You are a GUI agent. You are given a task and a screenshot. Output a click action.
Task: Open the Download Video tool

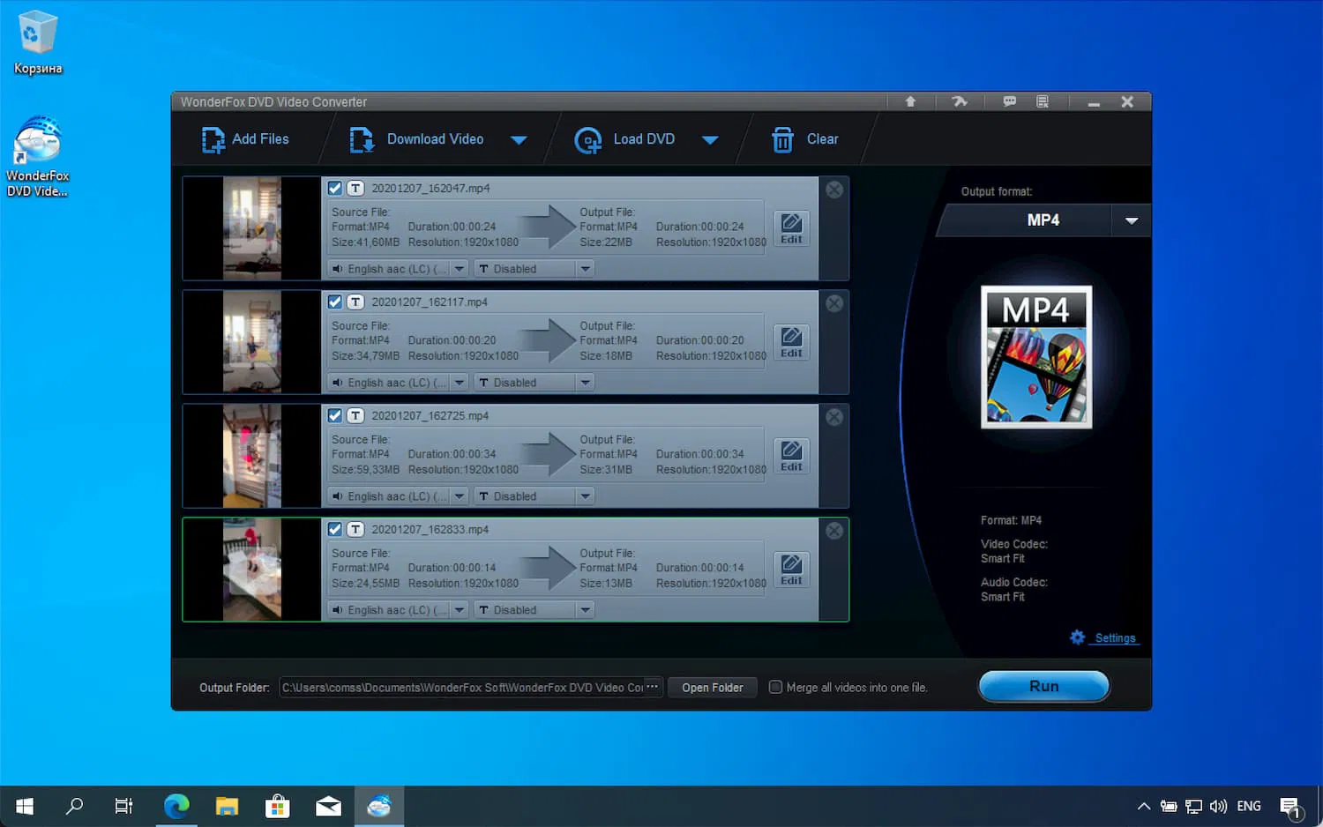click(x=417, y=139)
